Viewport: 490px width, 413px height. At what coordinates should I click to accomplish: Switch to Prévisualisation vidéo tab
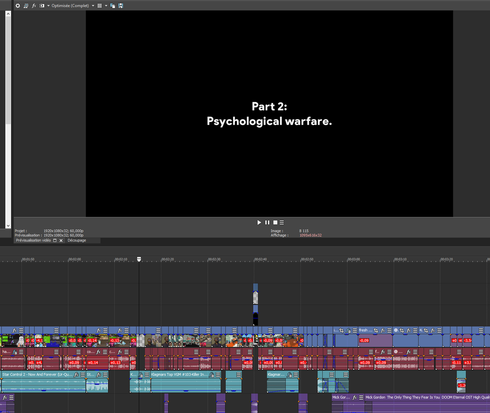[x=33, y=241]
